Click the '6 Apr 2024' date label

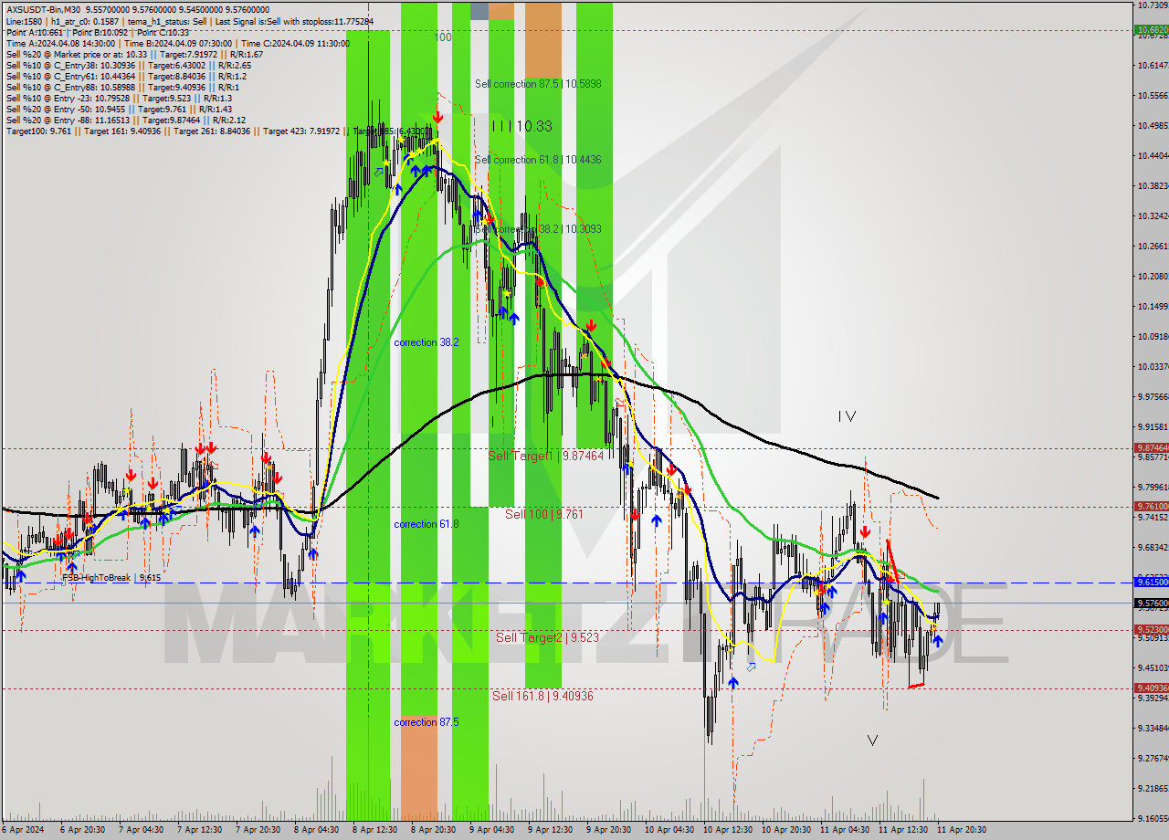pyautogui.click(x=25, y=830)
